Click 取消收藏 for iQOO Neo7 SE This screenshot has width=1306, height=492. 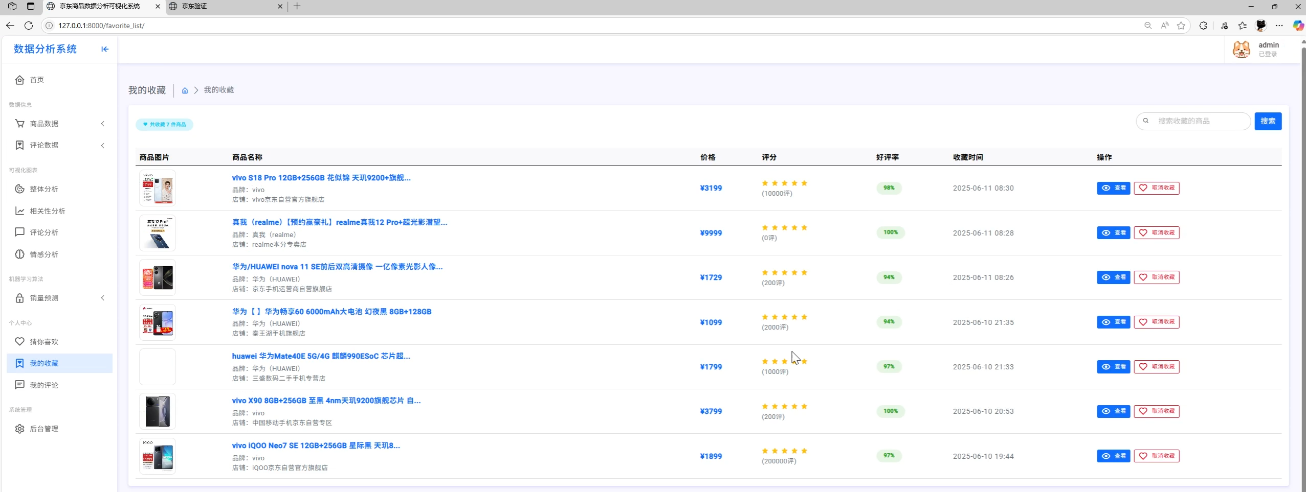click(1157, 456)
